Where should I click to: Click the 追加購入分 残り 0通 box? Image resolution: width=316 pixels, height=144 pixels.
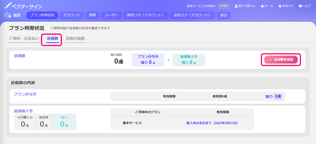tap(189, 60)
